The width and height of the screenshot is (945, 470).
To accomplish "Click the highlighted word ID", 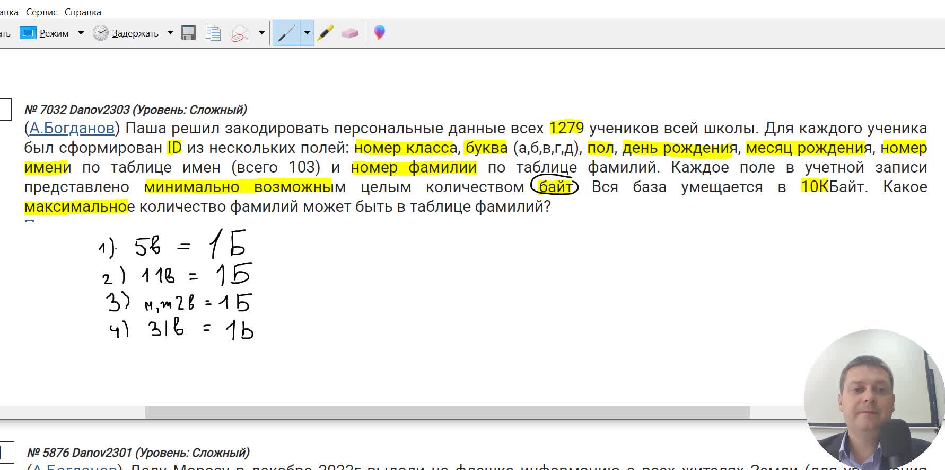I will [x=174, y=148].
